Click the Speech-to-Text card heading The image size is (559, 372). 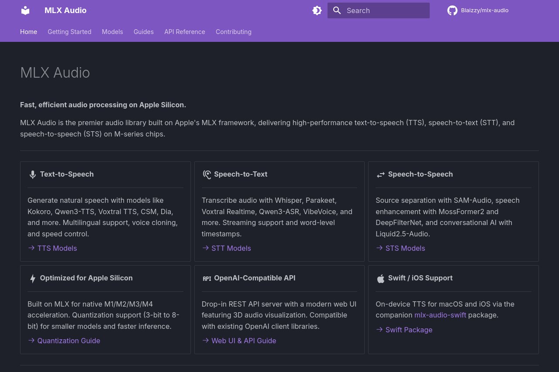tap(241, 174)
